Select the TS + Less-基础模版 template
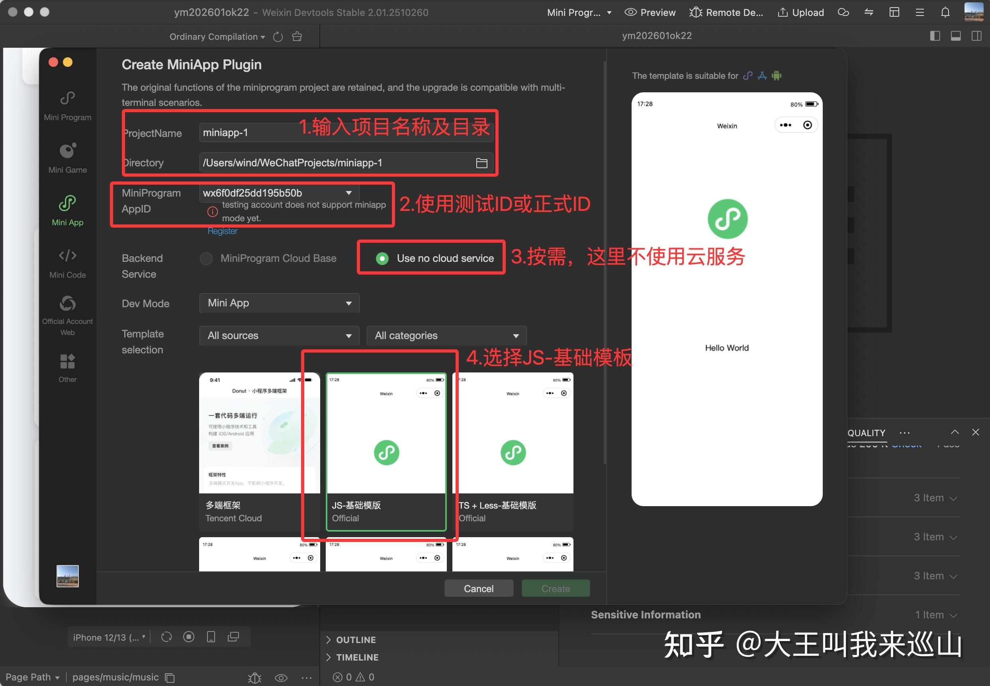The height and width of the screenshot is (686, 990). (x=513, y=451)
